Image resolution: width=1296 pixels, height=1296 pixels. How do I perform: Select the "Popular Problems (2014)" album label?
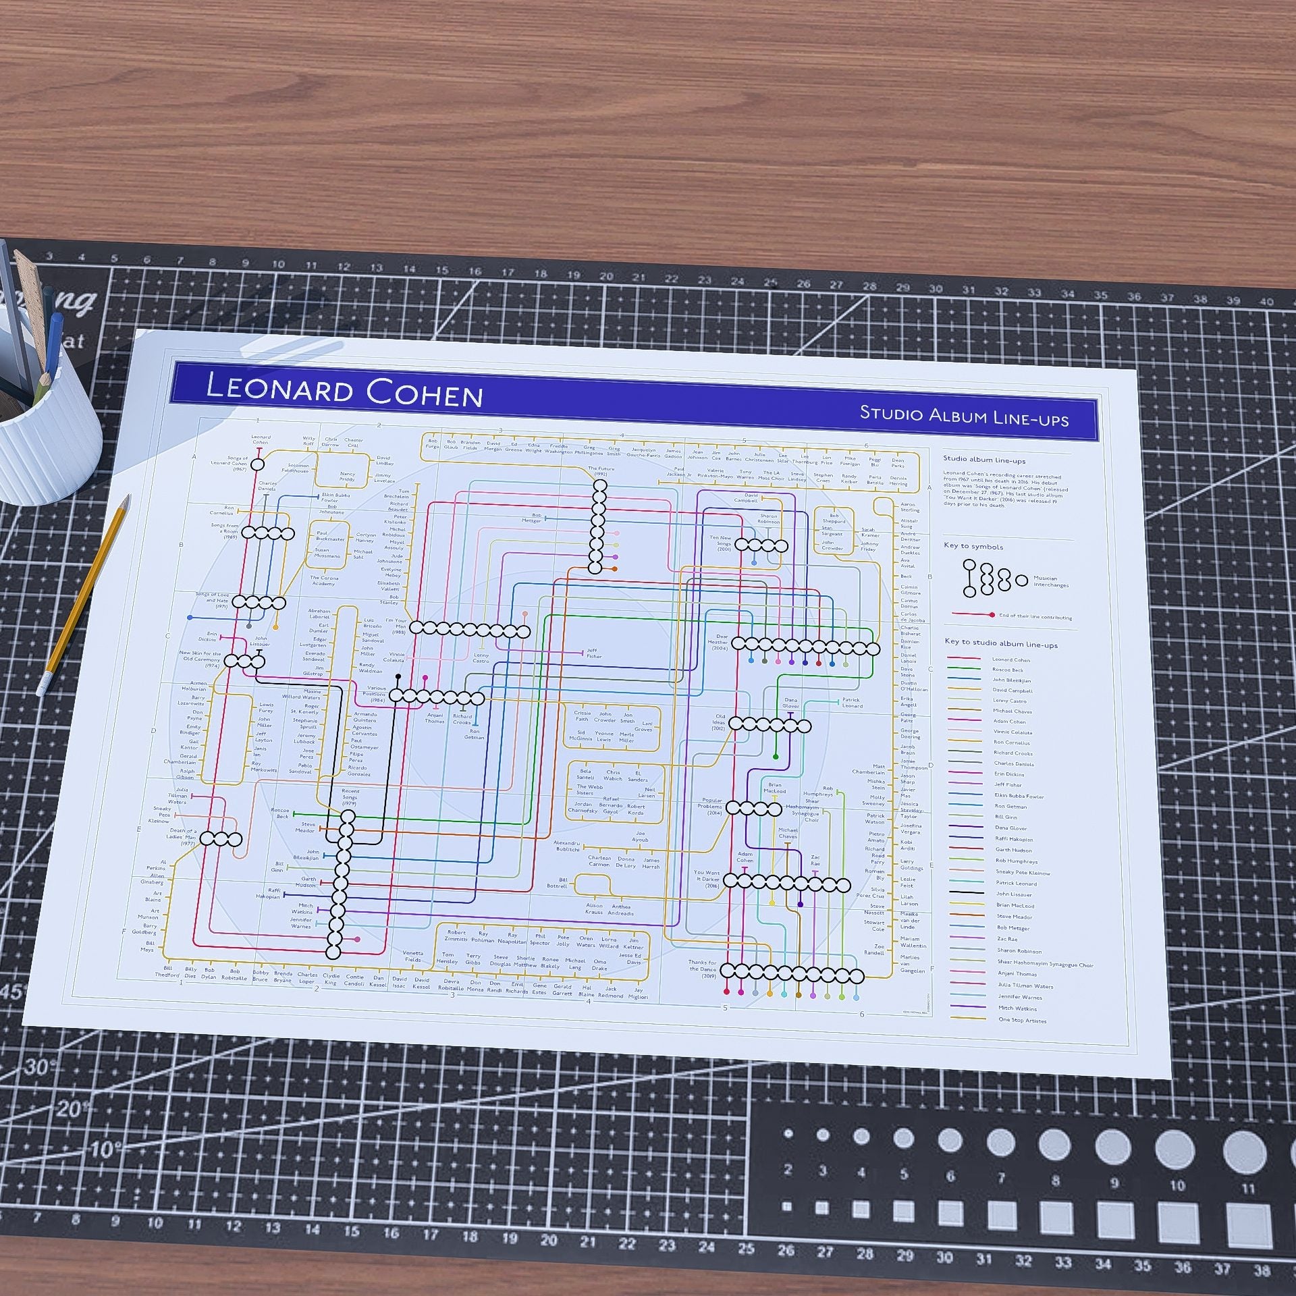(710, 806)
